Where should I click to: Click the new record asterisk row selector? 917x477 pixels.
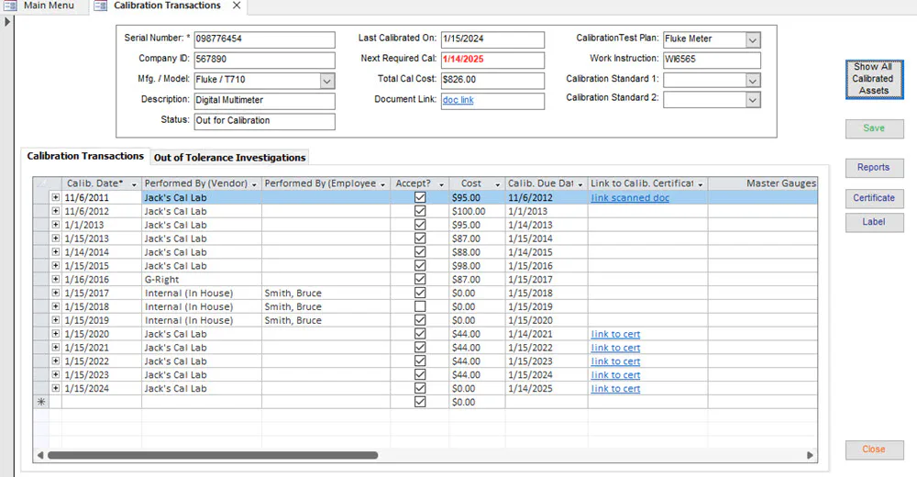coord(41,402)
